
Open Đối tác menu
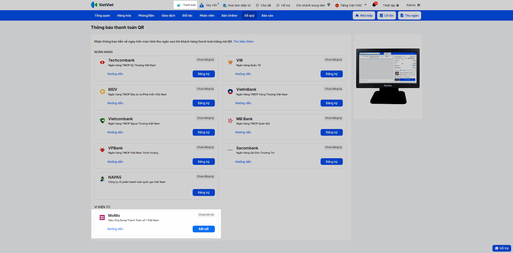tap(188, 15)
